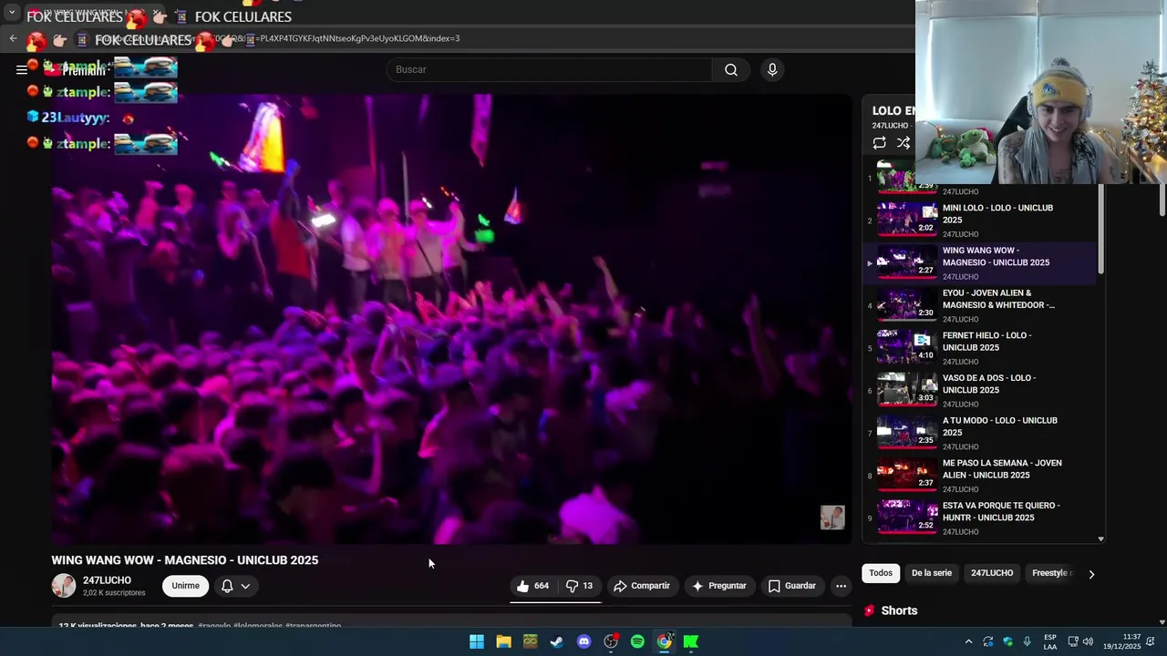Open the three-dots more actions menu
The height and width of the screenshot is (656, 1167).
coord(841,586)
